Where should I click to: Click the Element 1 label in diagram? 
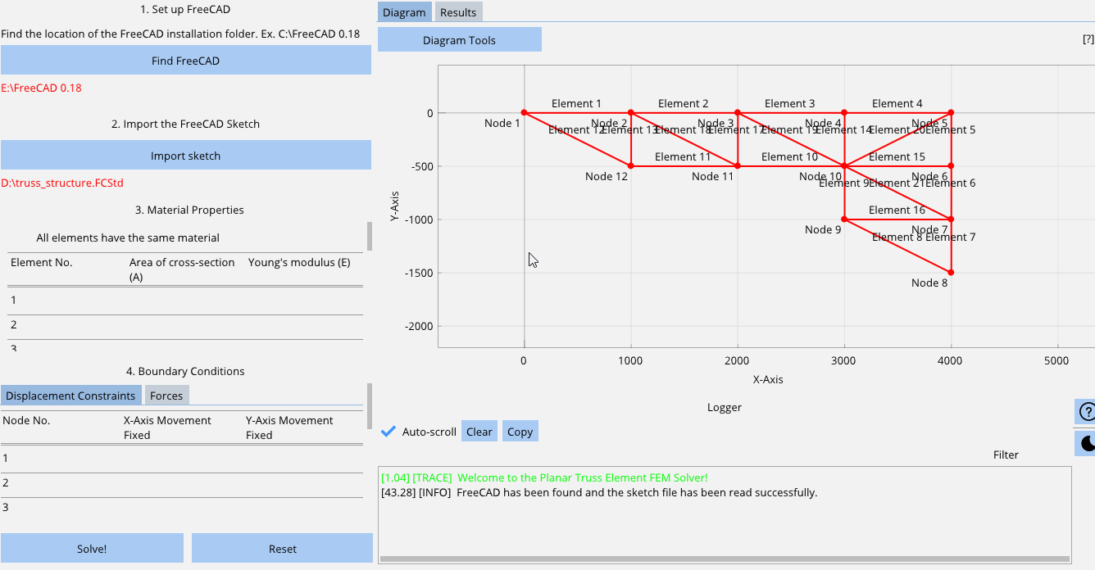tap(576, 103)
